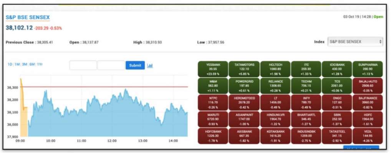Click the M&M stock tile
Viewport: 391px width, 153px height.
[213, 86]
